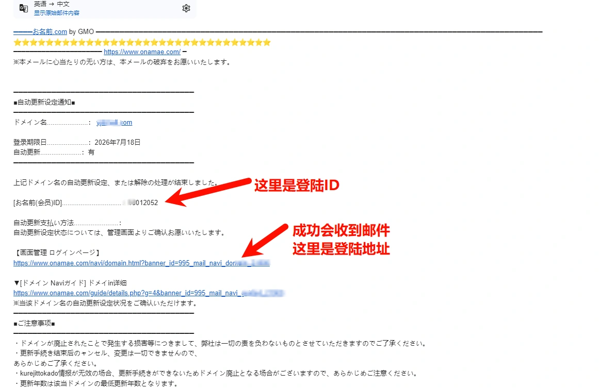Click the 英语 → 中文 translation label
The height and width of the screenshot is (389, 599).
[52, 4]
